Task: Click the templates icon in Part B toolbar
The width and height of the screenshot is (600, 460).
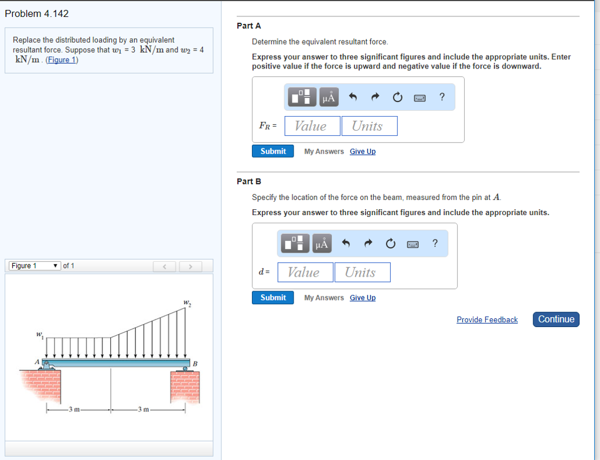Action: pyautogui.click(x=295, y=243)
